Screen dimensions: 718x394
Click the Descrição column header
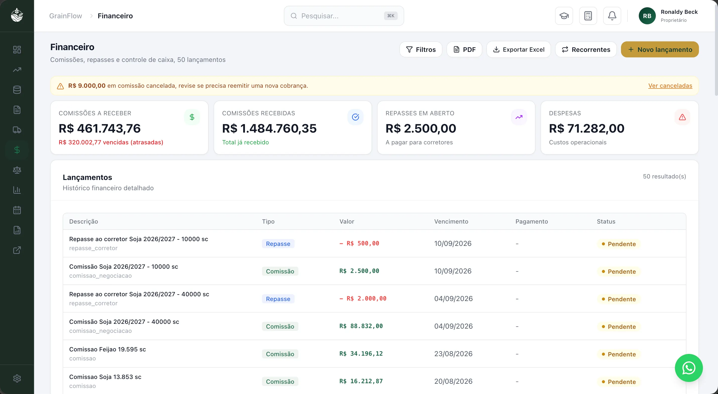click(x=84, y=222)
